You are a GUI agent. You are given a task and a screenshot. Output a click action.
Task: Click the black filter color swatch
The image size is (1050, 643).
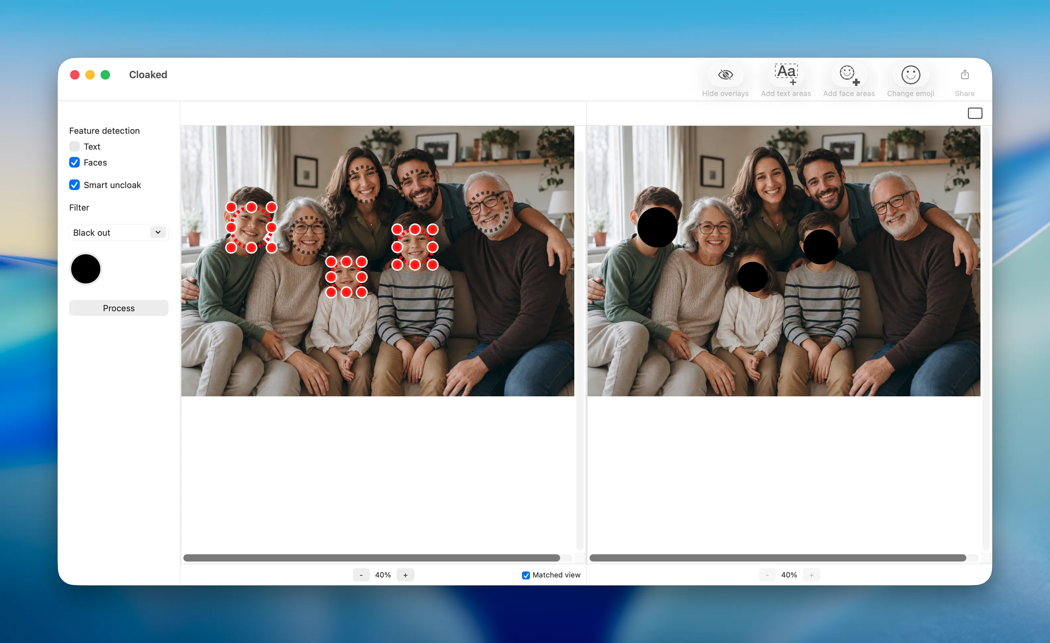86,269
